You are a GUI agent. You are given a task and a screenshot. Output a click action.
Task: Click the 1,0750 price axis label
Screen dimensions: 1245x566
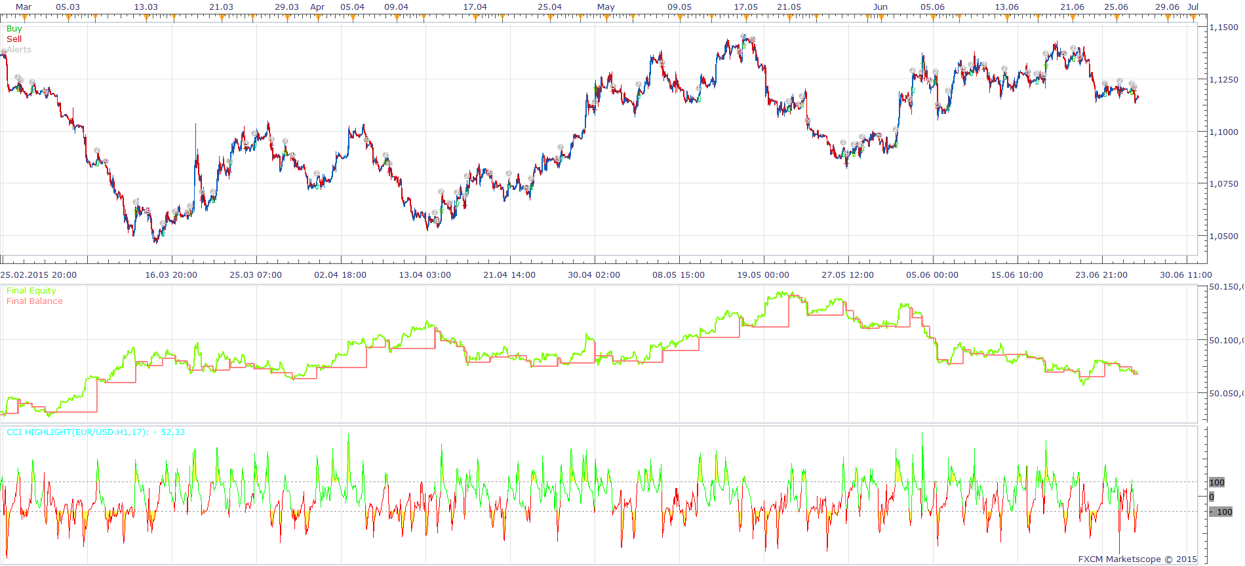(x=1224, y=184)
